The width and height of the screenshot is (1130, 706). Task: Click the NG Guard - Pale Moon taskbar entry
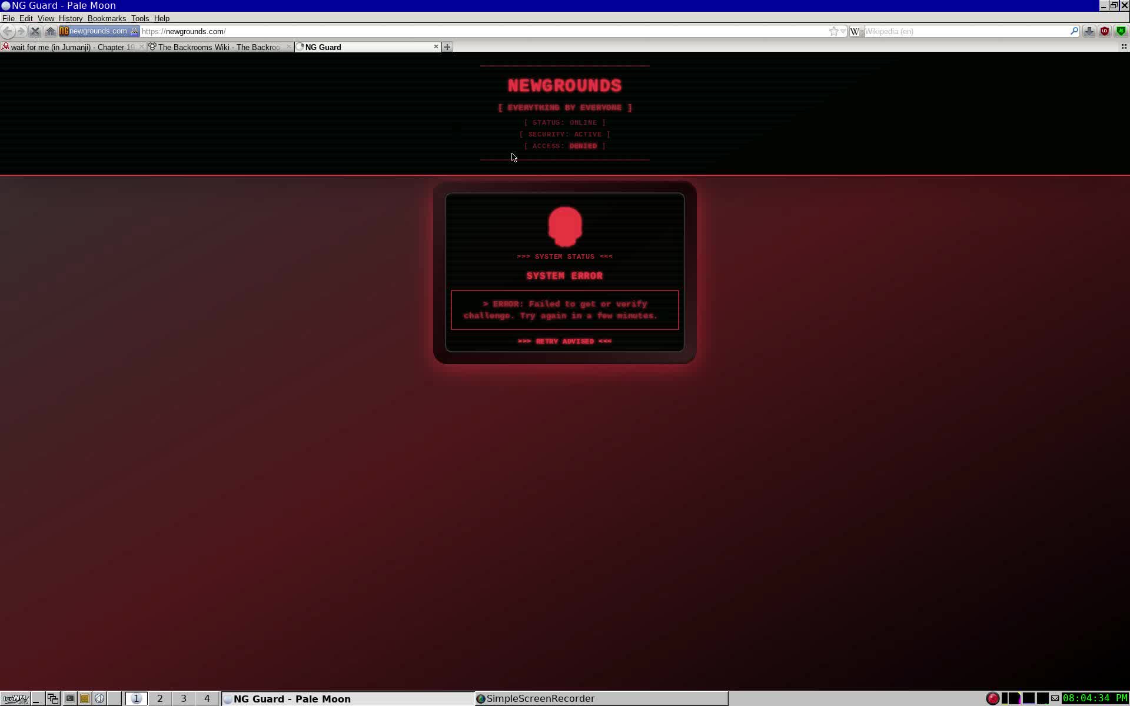[348, 698]
